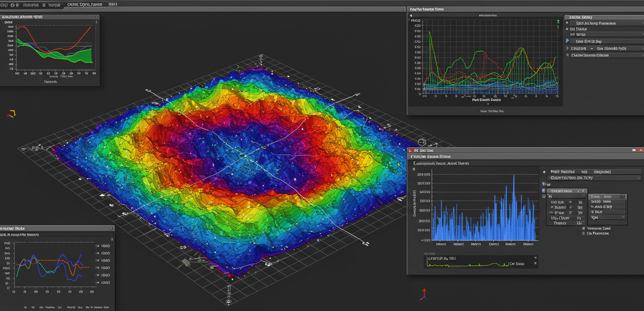The height and width of the screenshot is (311, 644).
Task: Click the small square icon in right list header
Action: click(622, 196)
